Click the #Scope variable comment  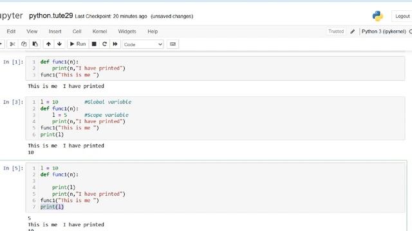coord(106,115)
